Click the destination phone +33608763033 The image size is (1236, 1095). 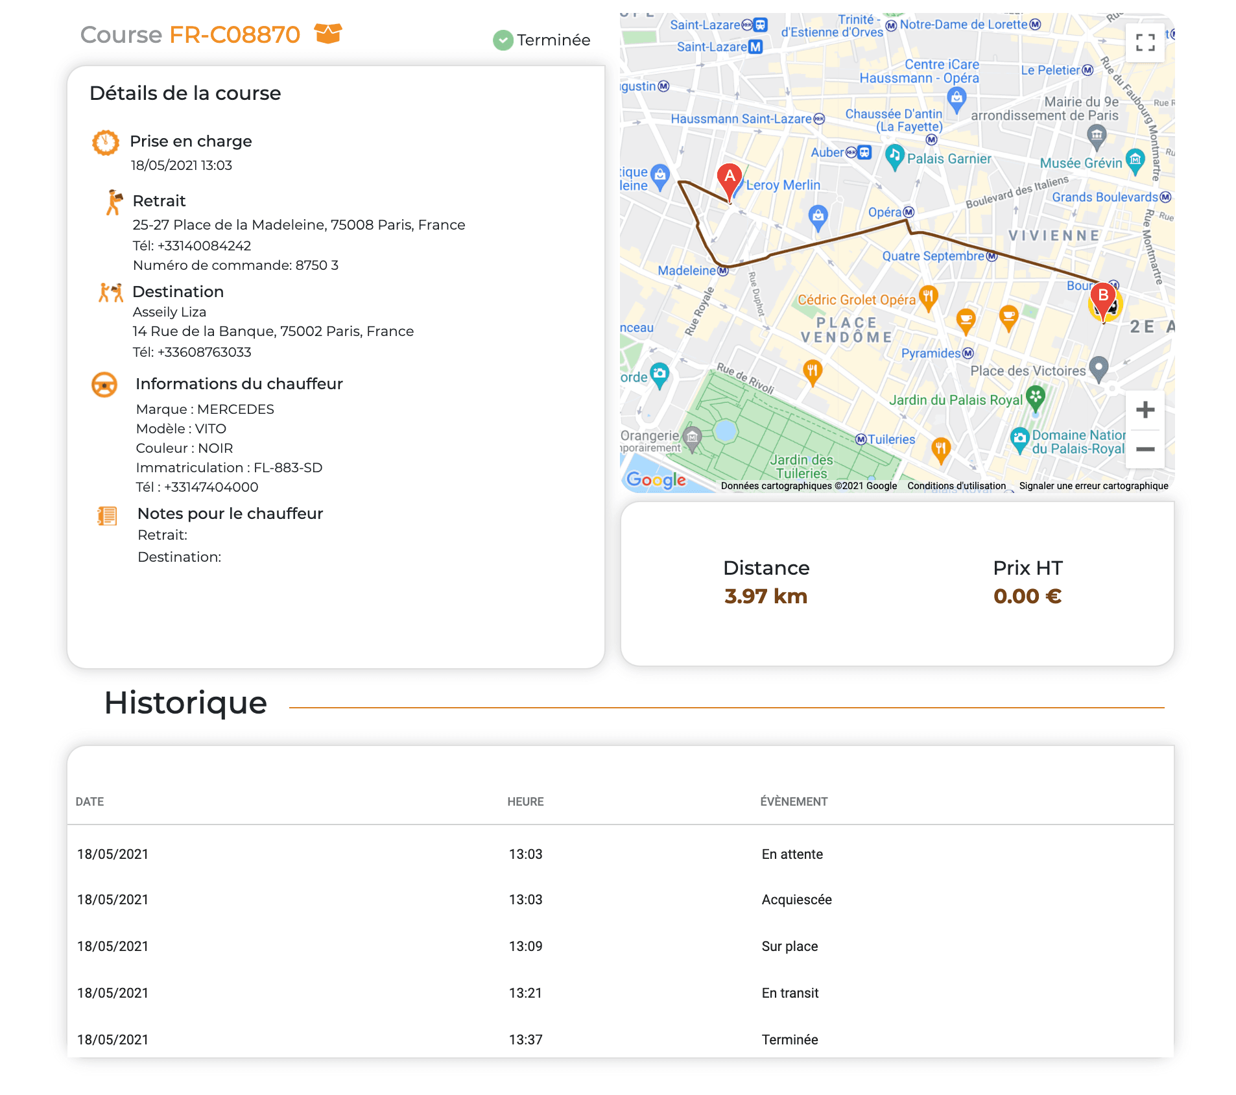(204, 352)
